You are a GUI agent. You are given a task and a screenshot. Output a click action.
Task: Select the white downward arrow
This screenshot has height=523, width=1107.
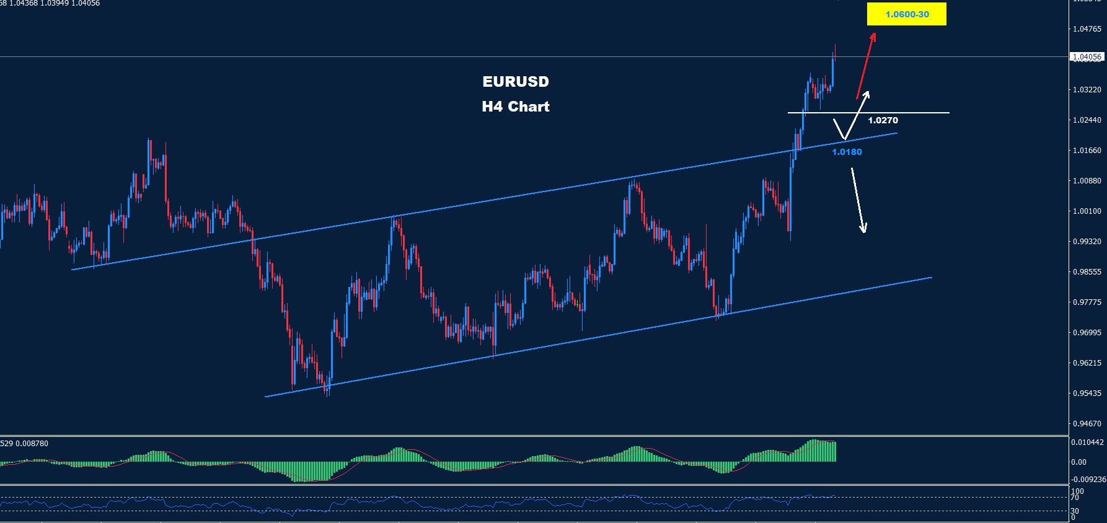point(858,200)
